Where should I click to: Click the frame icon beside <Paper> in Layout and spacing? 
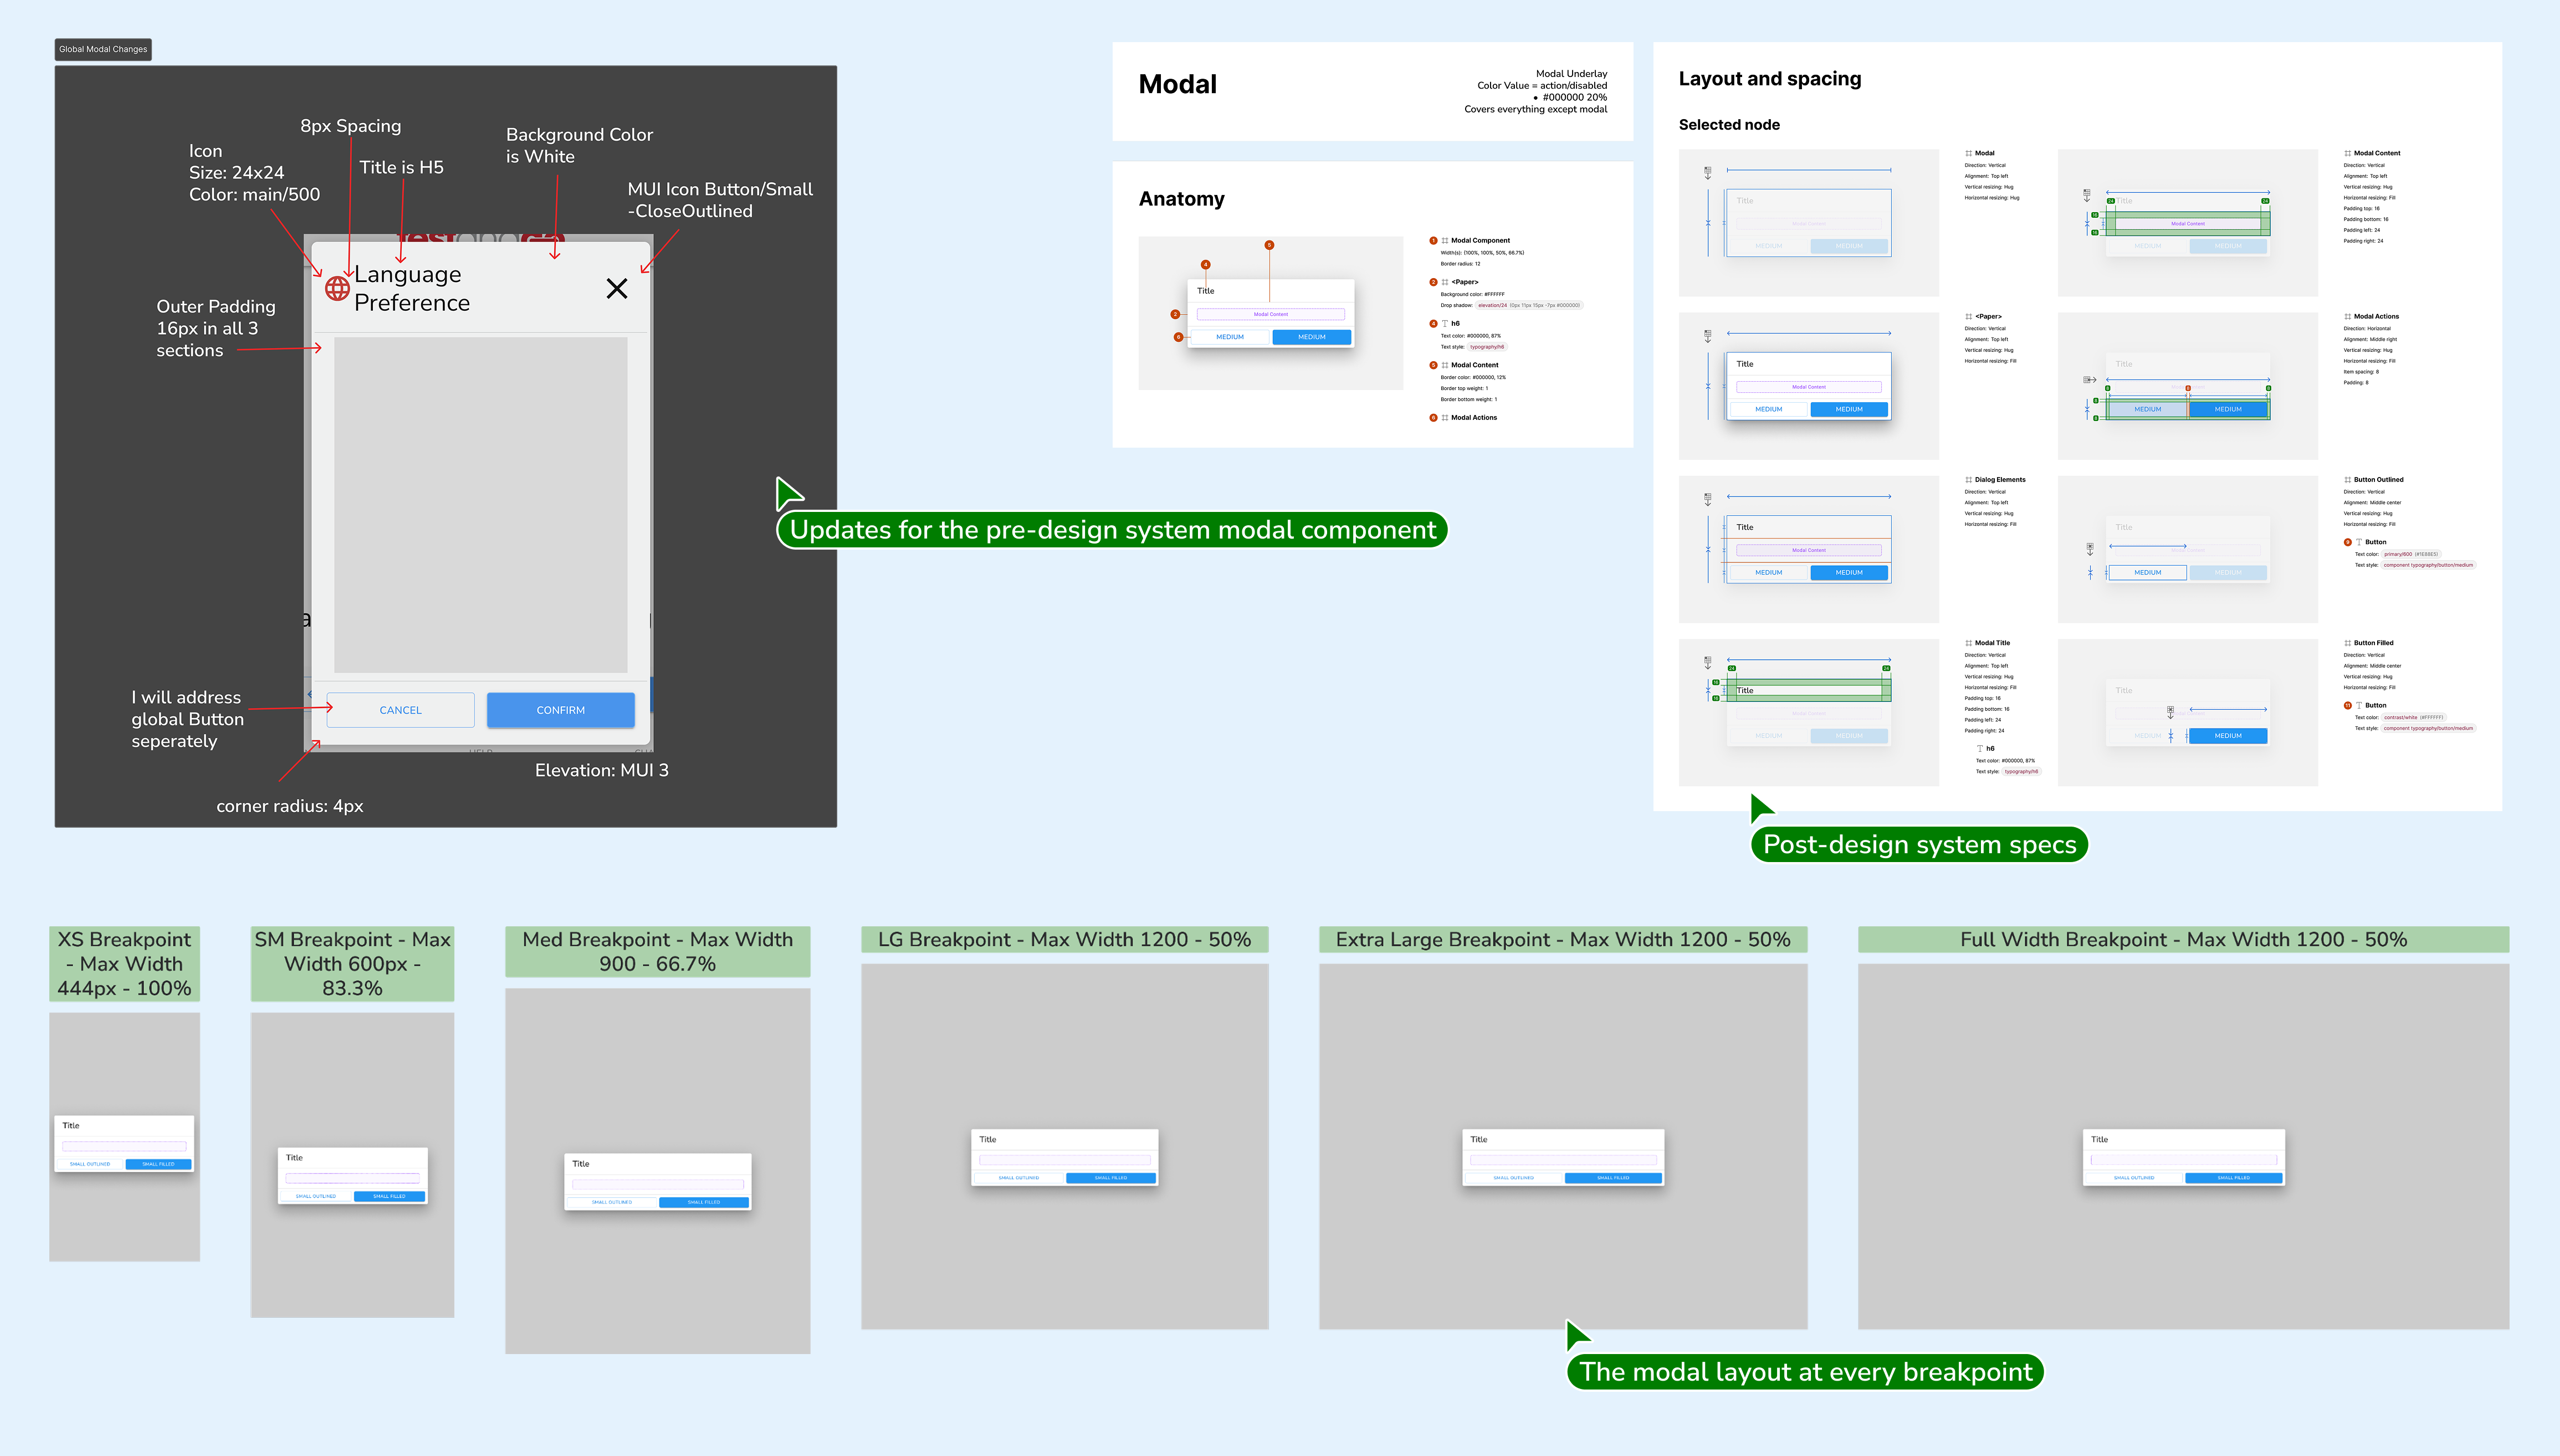pyautogui.click(x=1968, y=316)
